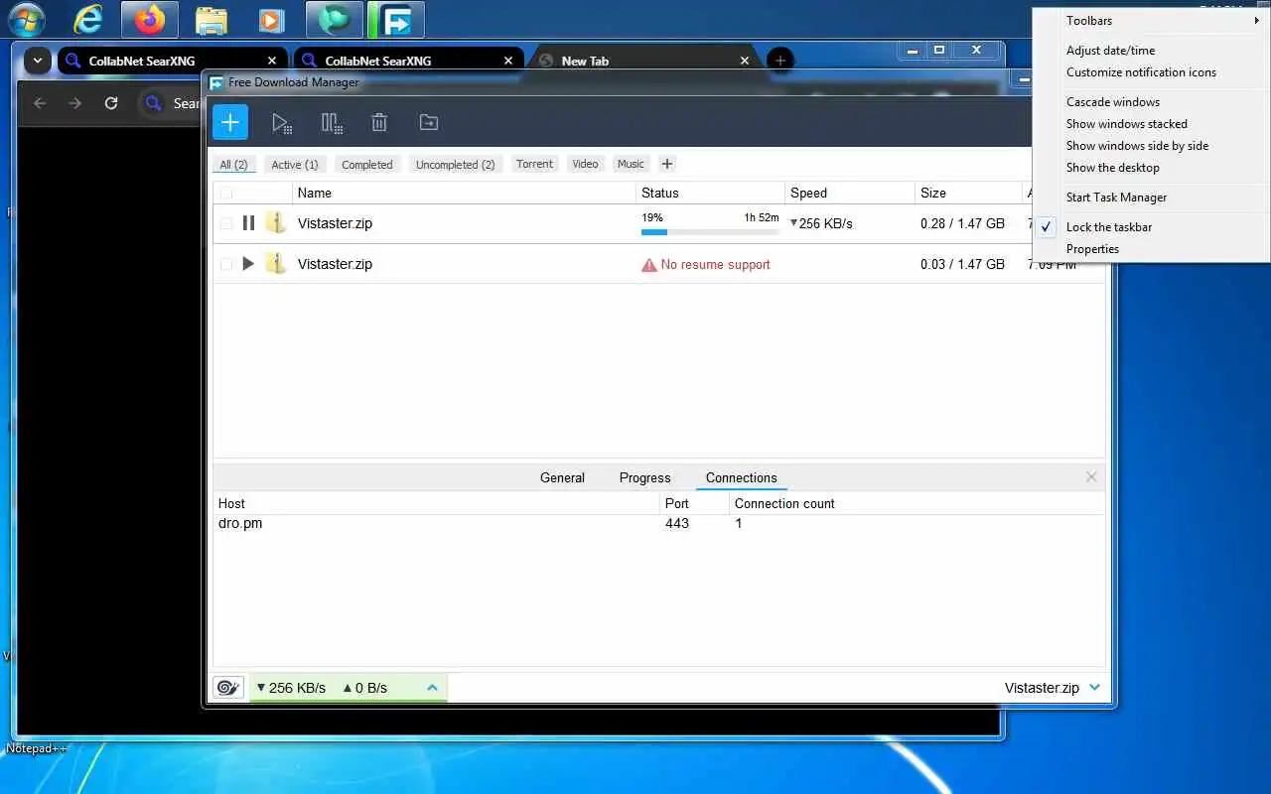Viewport: 1271px width, 794px height.
Task: Filter downloads by Active (1)
Action: tap(295, 165)
